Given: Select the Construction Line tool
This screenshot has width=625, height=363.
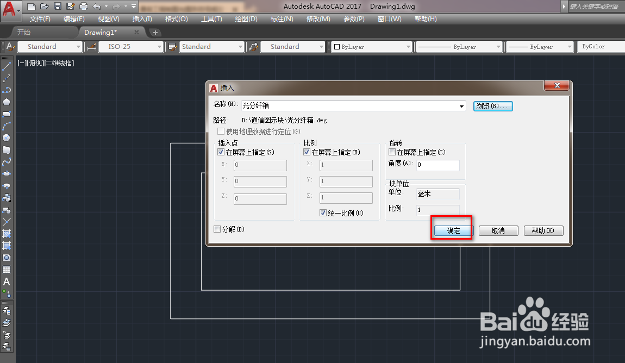Looking at the screenshot, I should pyautogui.click(x=7, y=78).
